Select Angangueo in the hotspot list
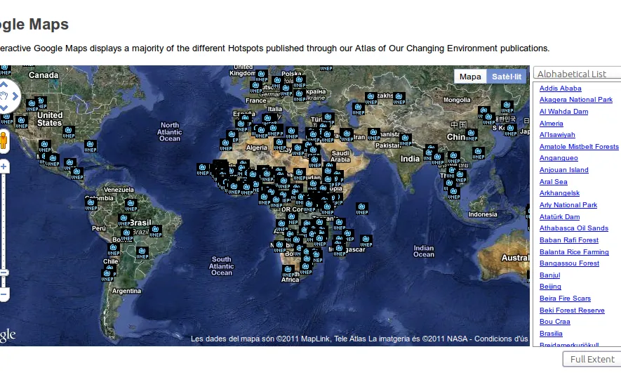Viewport: 621px width, 373px height. click(x=559, y=158)
